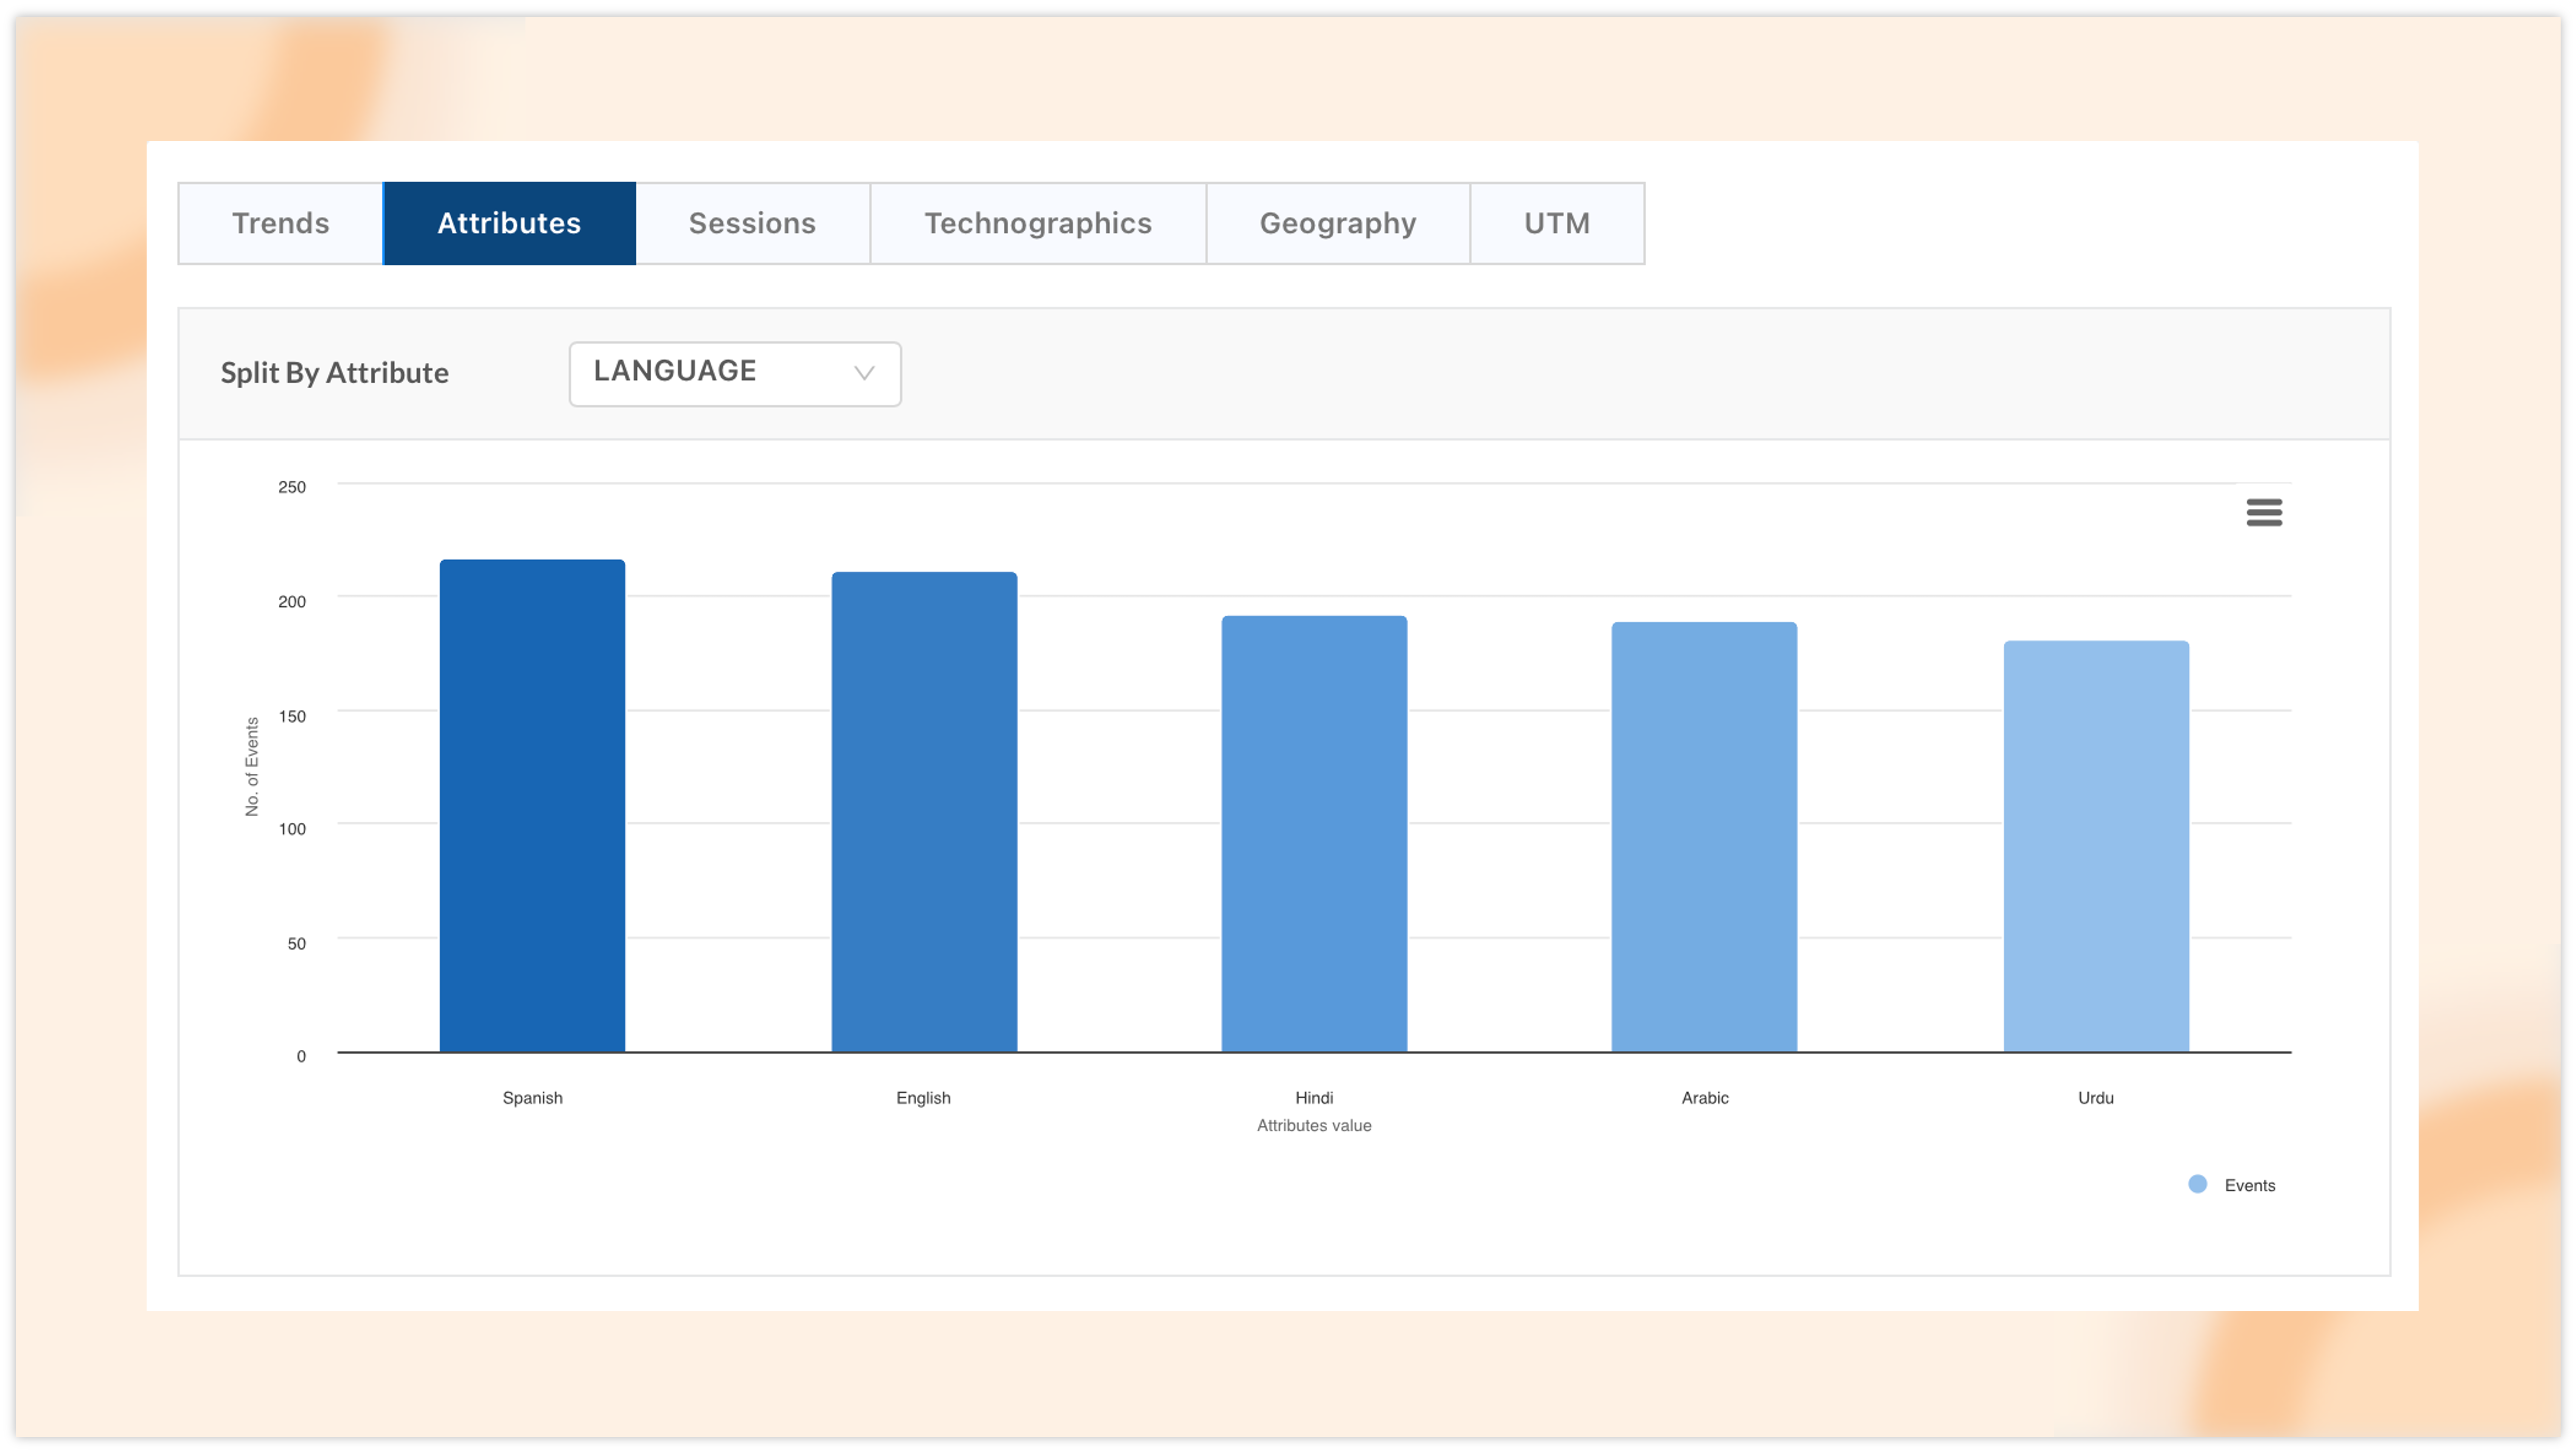Screen dimensions: 2576x1452
Task: Click the Urdu axis label
Action: pos(2095,1097)
